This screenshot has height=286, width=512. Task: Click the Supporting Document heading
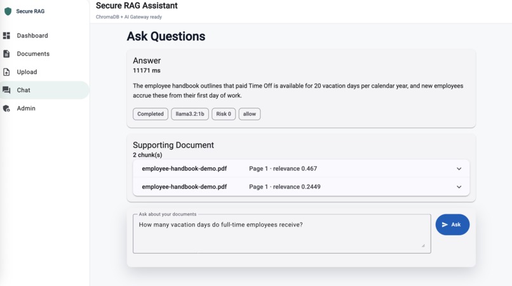[x=173, y=145]
